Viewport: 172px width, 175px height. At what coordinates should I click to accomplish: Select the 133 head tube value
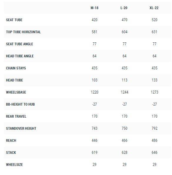click(154, 80)
